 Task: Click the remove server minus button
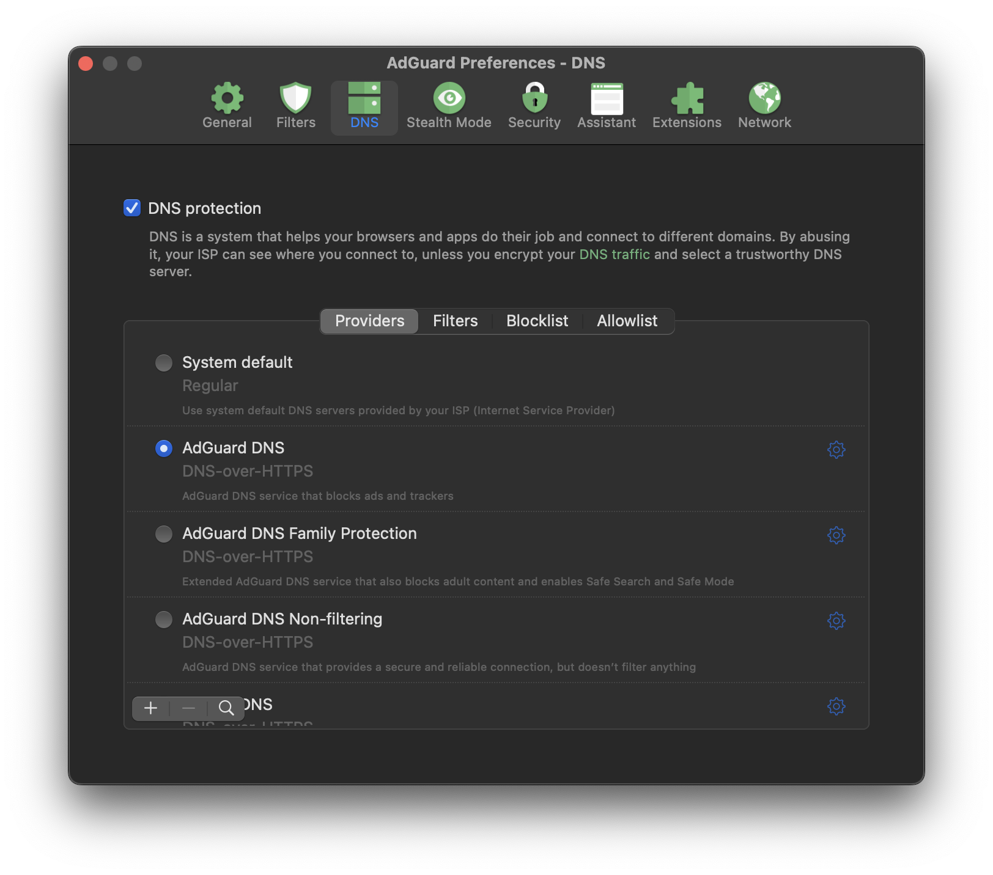(188, 709)
